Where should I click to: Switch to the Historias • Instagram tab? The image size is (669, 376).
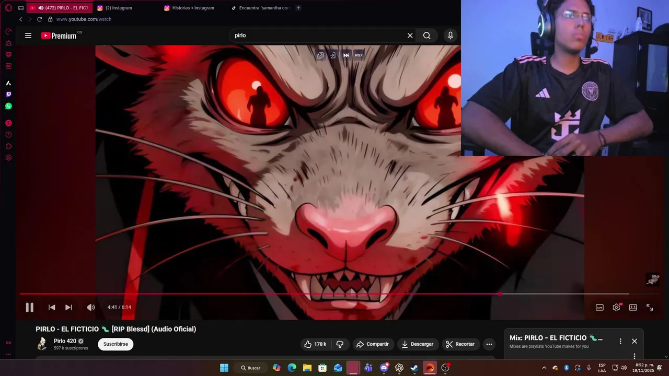193,8
